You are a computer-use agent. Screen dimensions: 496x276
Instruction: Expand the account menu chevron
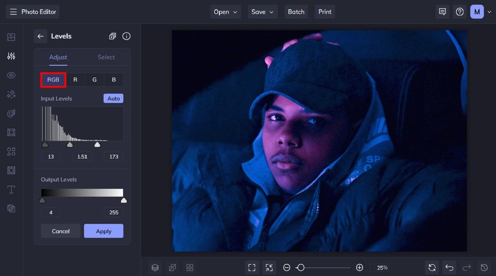click(489, 12)
